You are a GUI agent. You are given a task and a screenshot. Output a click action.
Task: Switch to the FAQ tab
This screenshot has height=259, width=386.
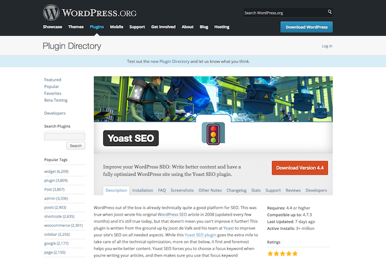(x=162, y=190)
